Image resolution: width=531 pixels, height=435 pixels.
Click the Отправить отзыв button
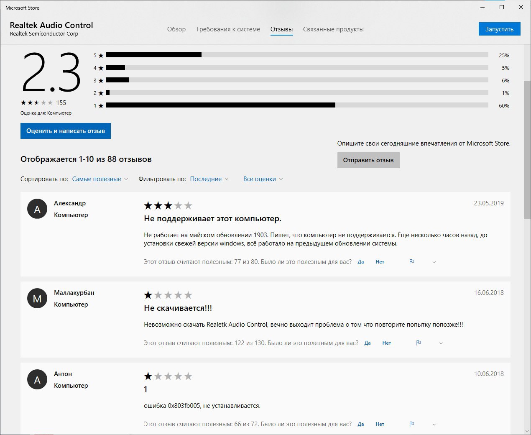click(x=368, y=160)
